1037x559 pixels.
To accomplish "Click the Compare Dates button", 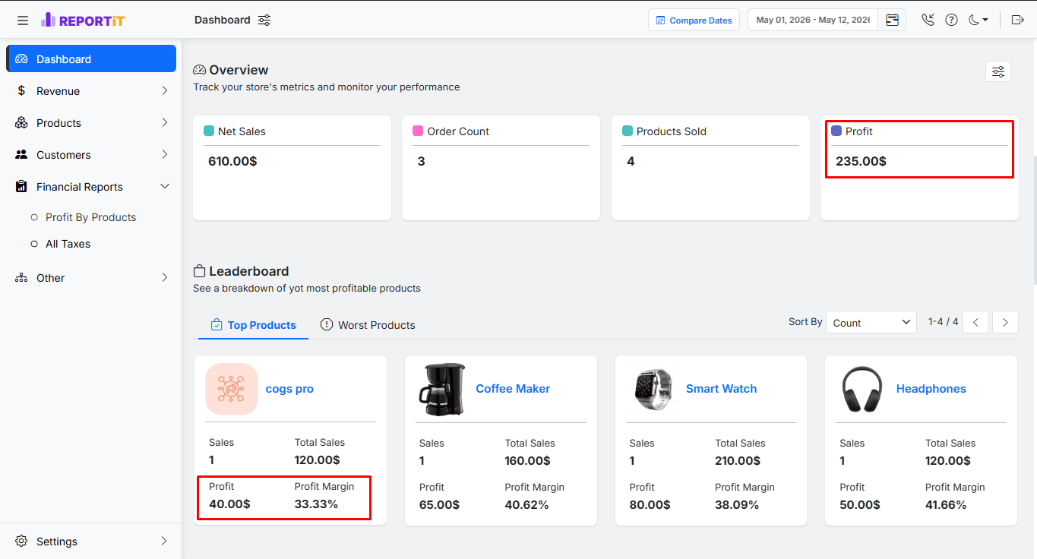I will 694,21.
